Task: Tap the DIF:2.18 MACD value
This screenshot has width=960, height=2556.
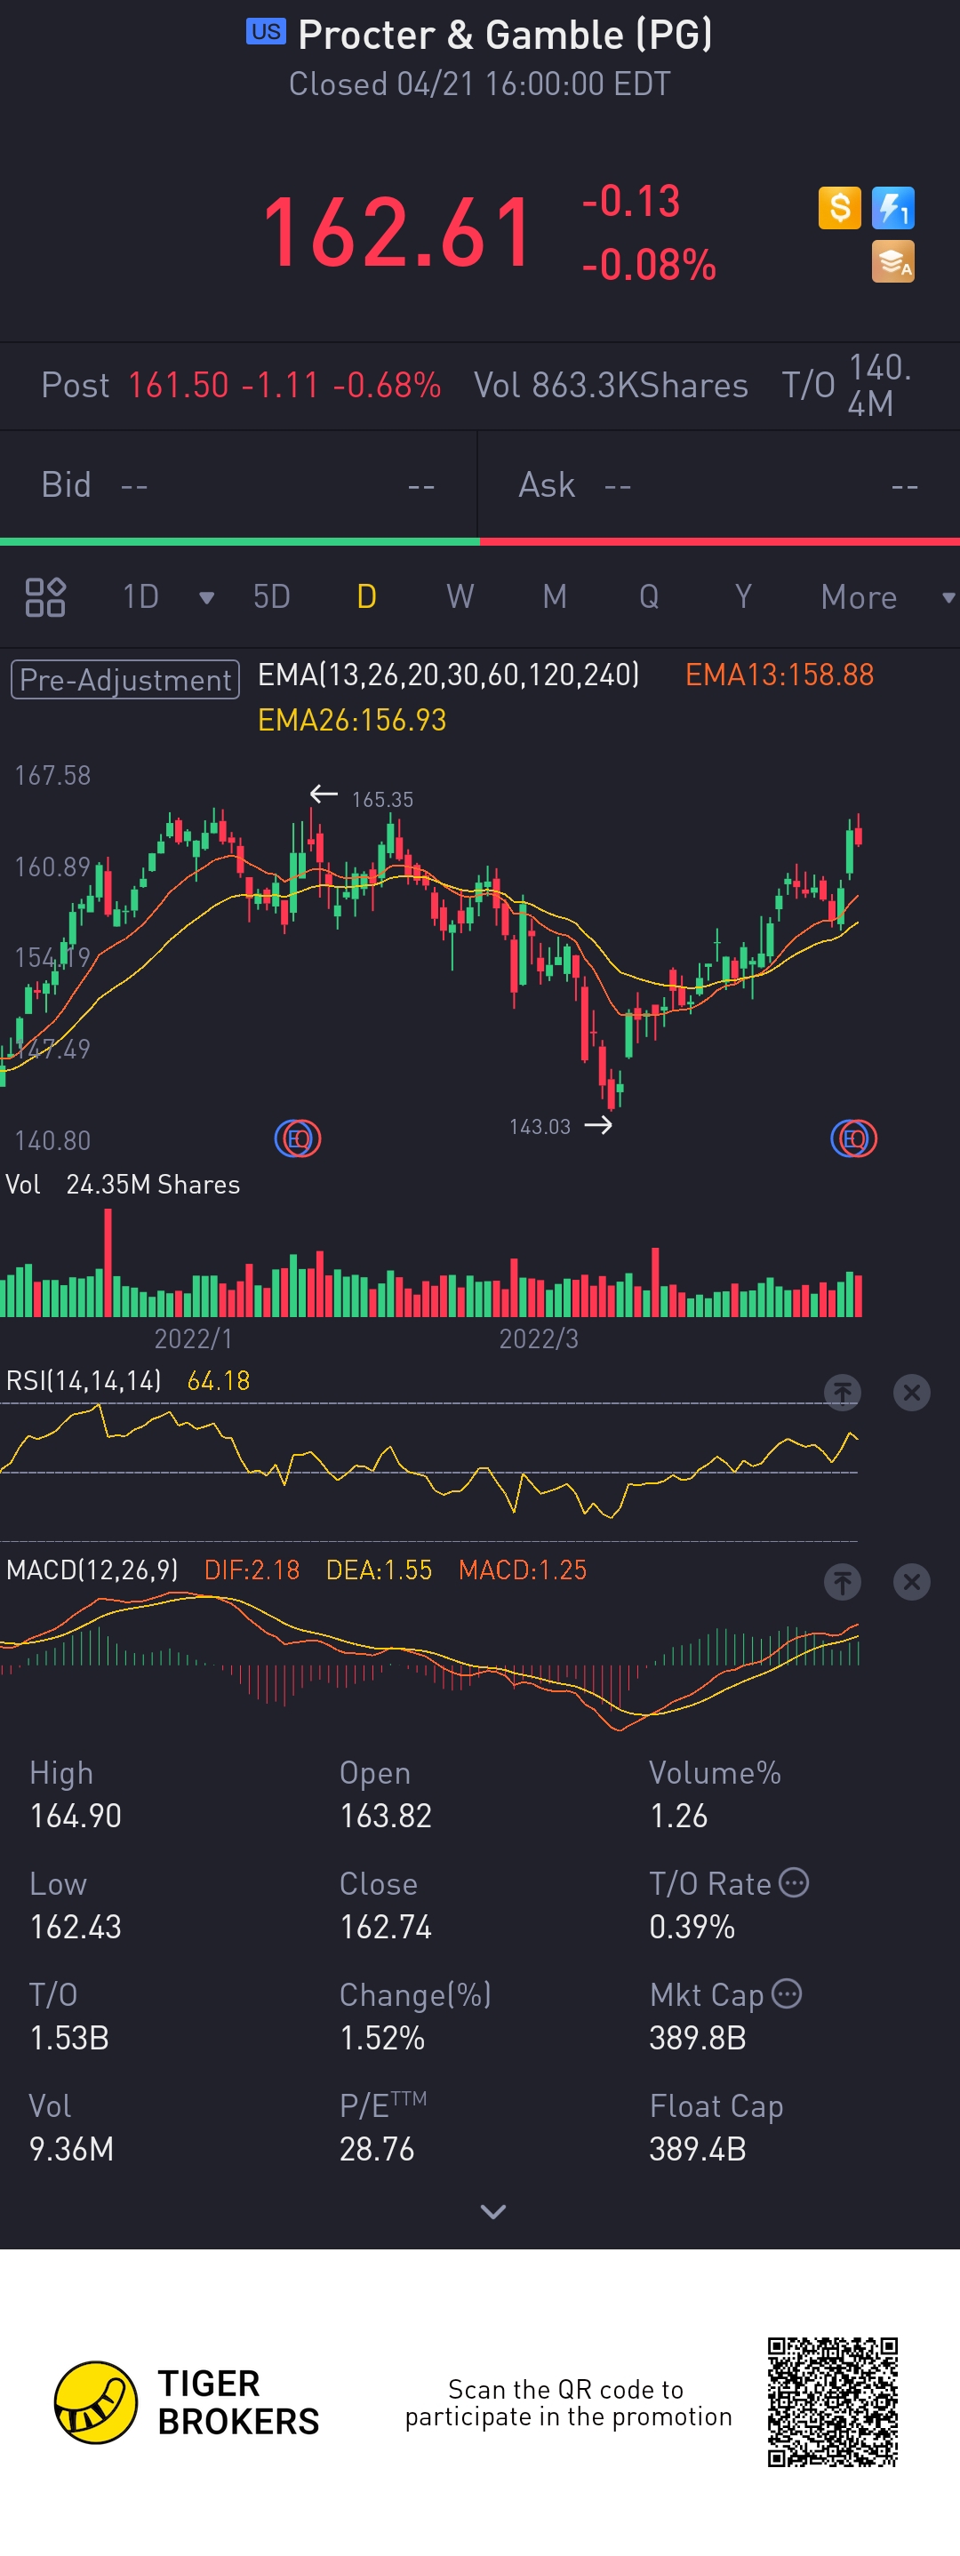Action: pos(252,1570)
